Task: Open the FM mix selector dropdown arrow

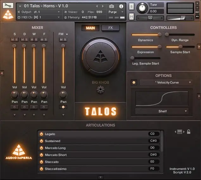Action: pos(67,34)
